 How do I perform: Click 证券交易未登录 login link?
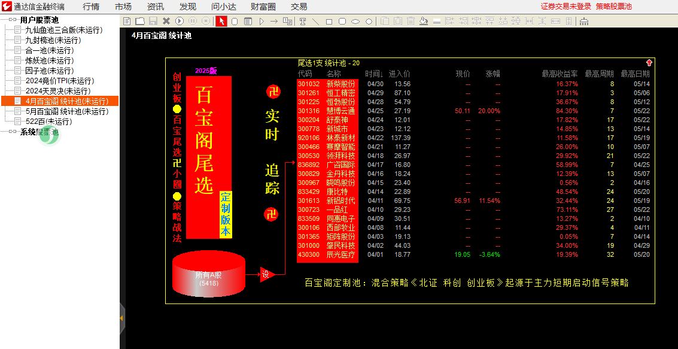coord(565,7)
